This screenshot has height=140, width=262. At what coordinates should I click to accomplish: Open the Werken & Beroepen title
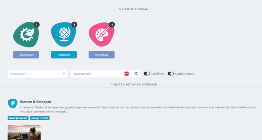pyautogui.click(x=35, y=102)
